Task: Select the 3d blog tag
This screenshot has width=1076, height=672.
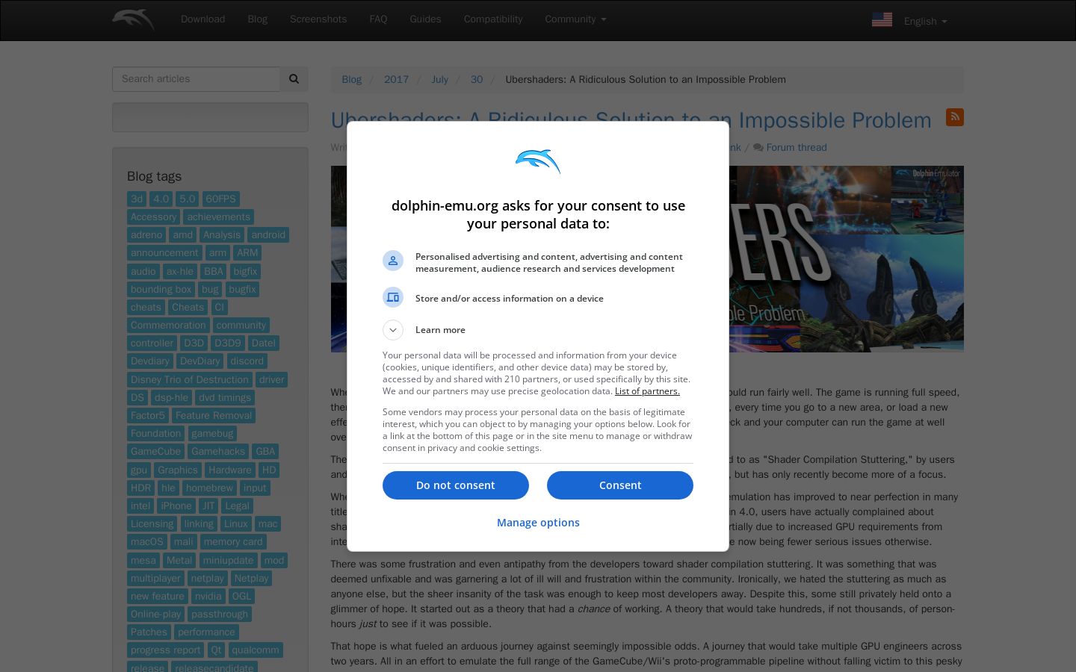Action: [x=137, y=199]
